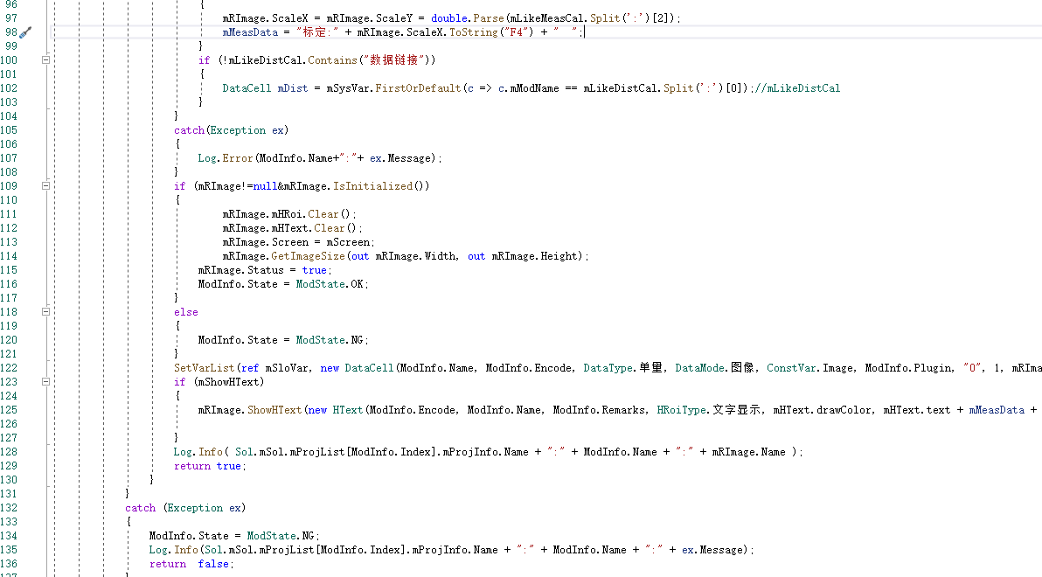This screenshot has width=1042, height=577.
Task: Open the quick actions screwdriver icon on line 98
Action: click(25, 31)
